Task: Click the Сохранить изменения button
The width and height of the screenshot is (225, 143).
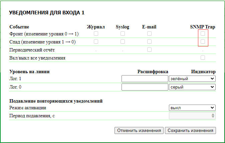Action: [190, 130]
